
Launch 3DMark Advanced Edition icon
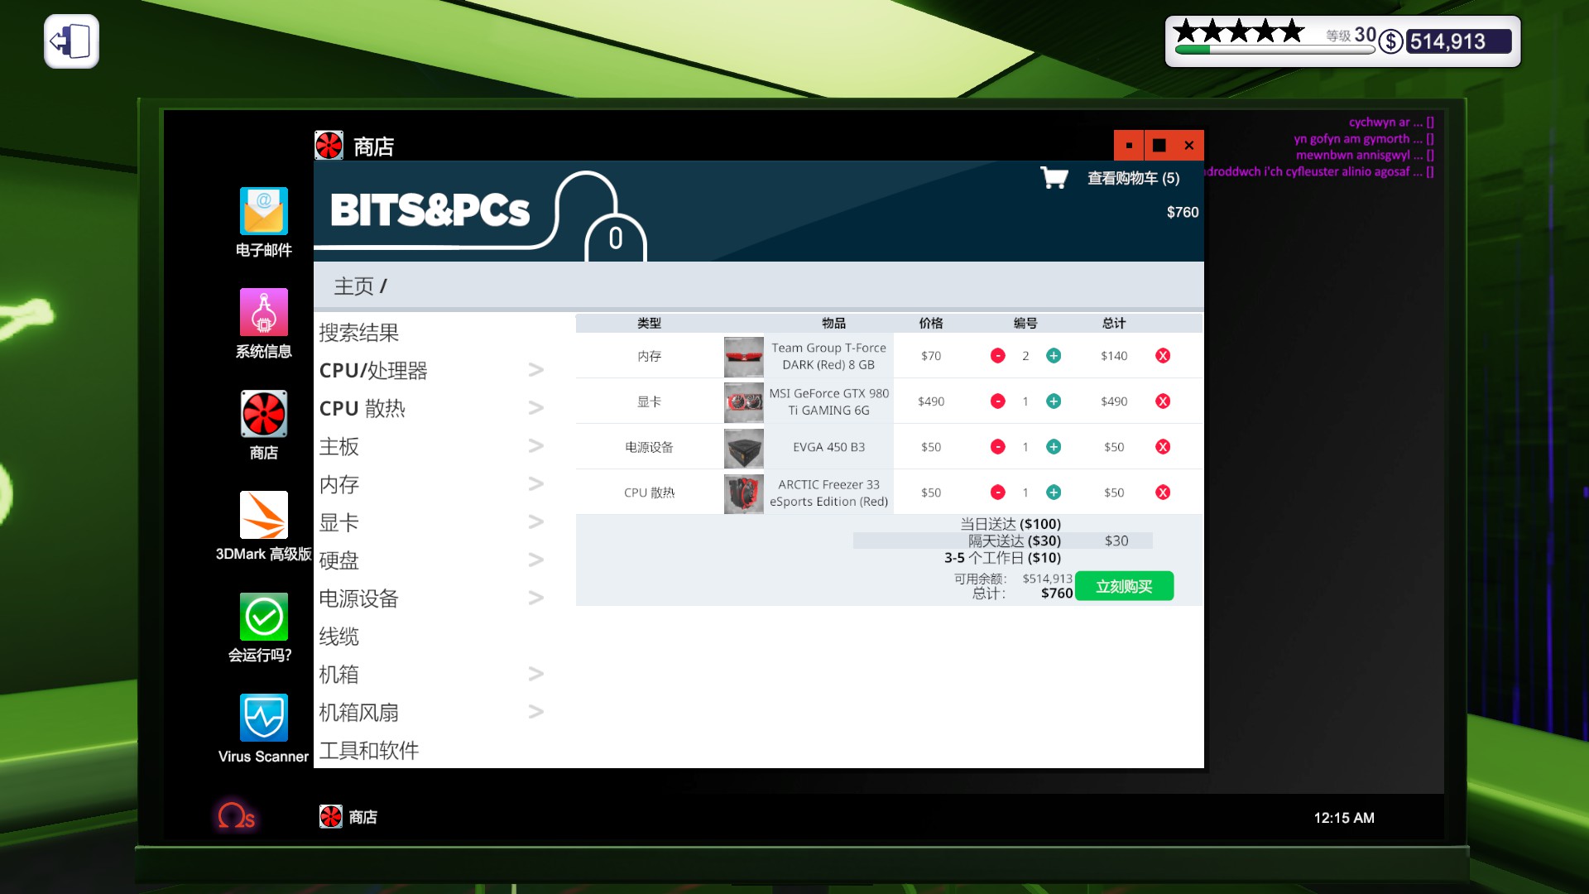263,515
